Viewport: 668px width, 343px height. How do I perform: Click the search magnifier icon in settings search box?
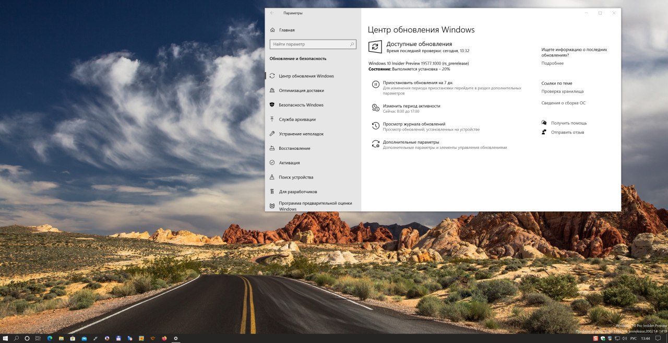tap(352, 44)
